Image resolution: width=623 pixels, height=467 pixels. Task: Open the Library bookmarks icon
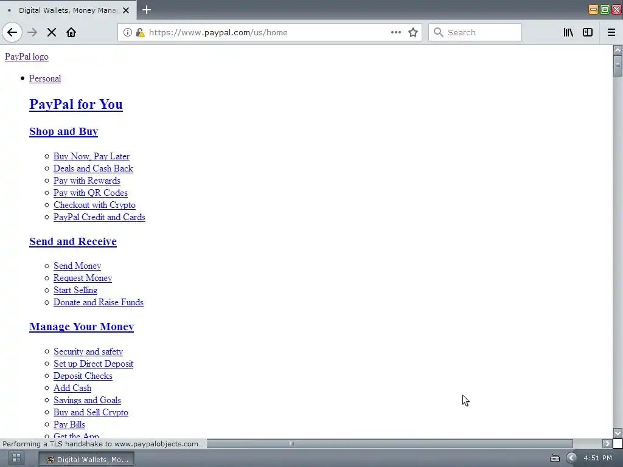(568, 33)
